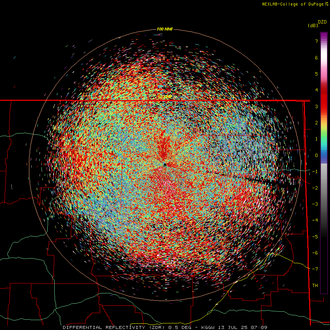Click the [dB] units label
330x330 pixels.
click(x=313, y=26)
